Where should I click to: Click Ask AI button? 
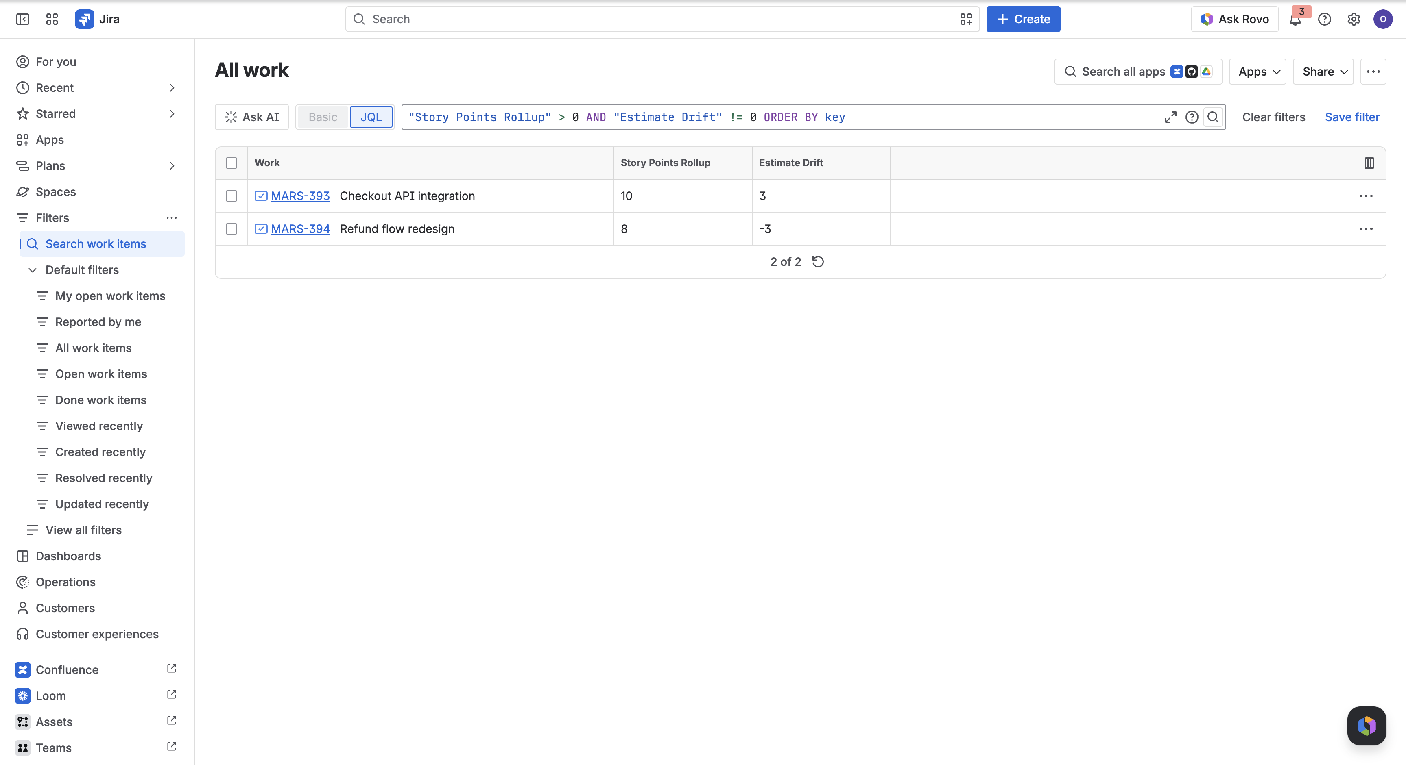click(x=251, y=117)
